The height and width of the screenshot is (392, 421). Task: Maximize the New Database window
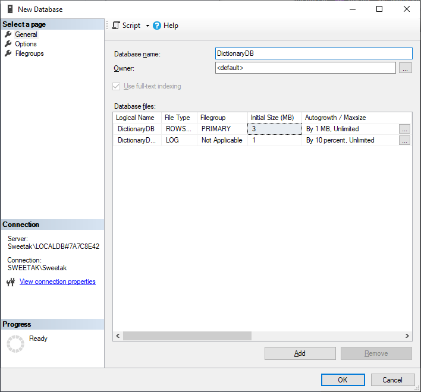coord(379,9)
